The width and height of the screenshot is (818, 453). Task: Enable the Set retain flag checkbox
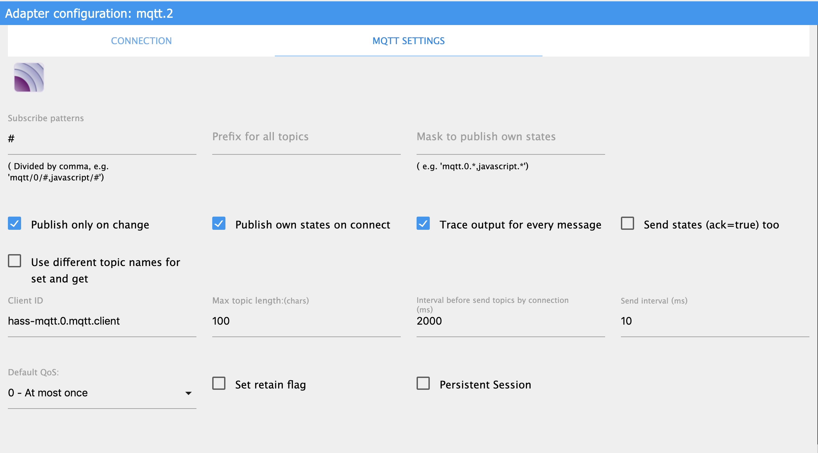pos(219,383)
